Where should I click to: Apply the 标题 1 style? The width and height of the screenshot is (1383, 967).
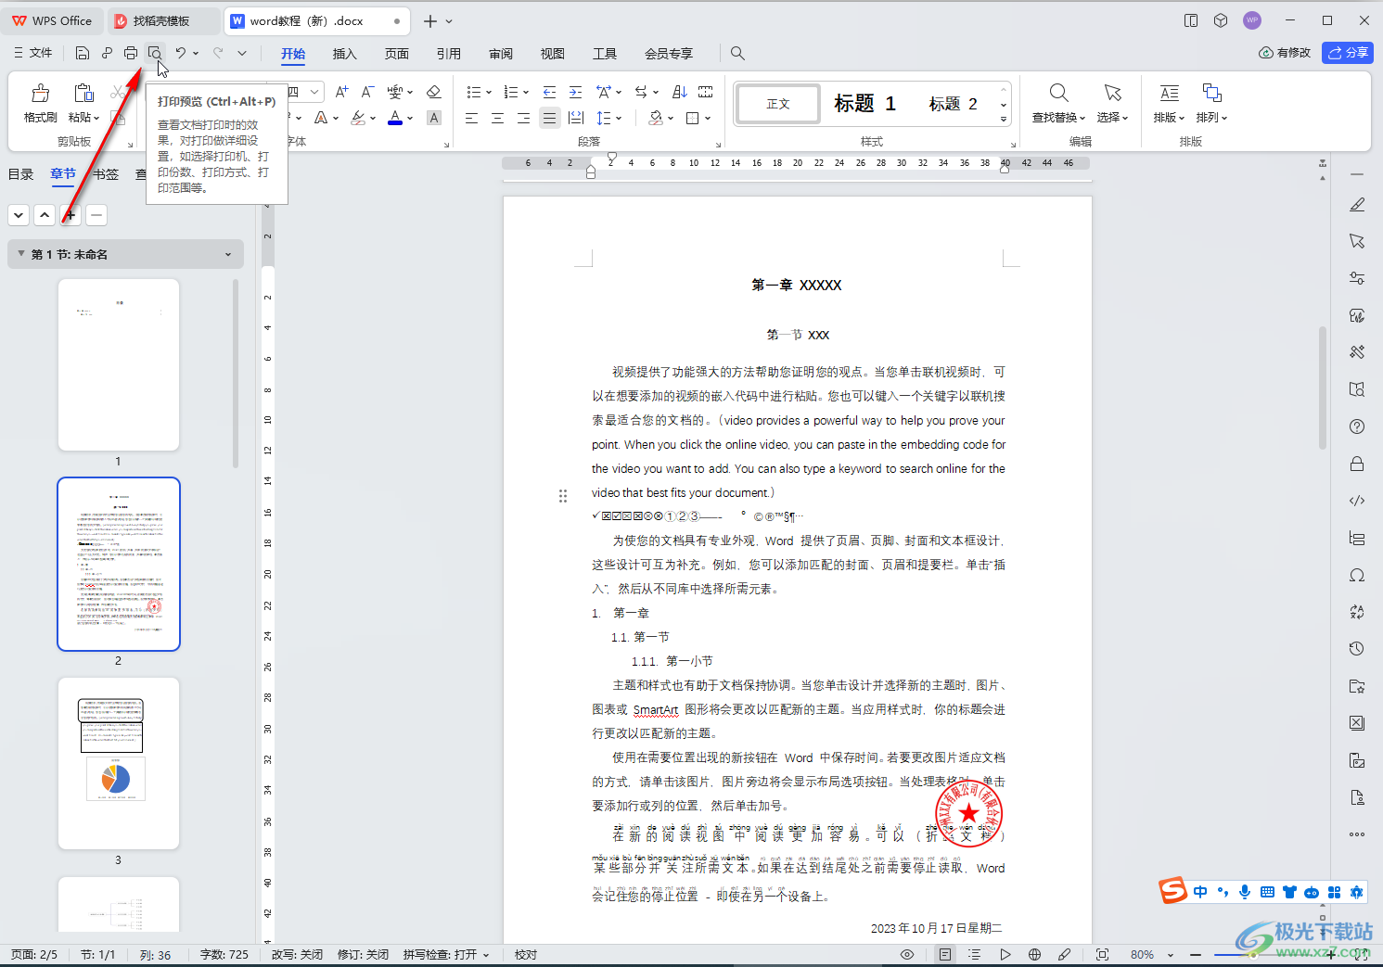tap(864, 104)
